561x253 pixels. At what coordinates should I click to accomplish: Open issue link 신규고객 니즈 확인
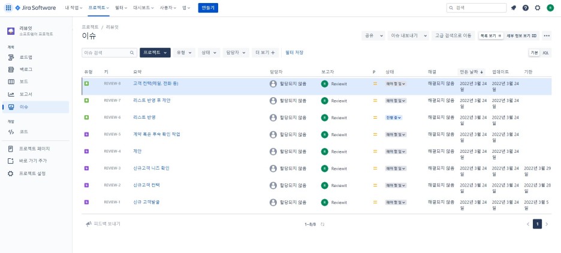pos(151,168)
